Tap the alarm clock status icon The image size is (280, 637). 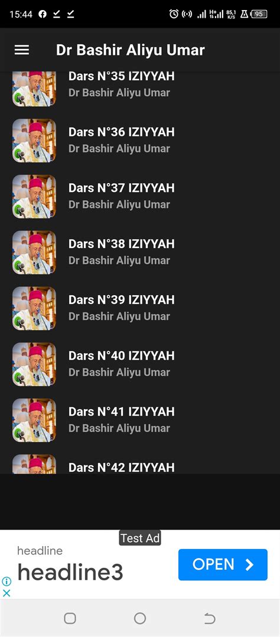[x=174, y=14]
